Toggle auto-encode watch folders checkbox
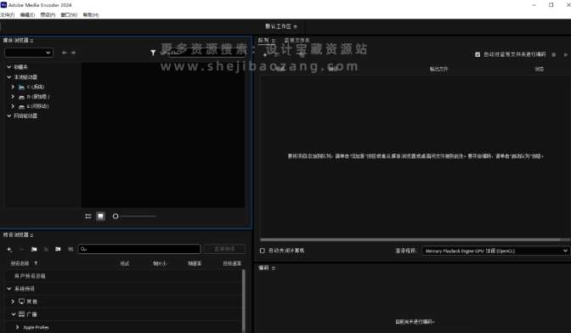 click(x=478, y=54)
